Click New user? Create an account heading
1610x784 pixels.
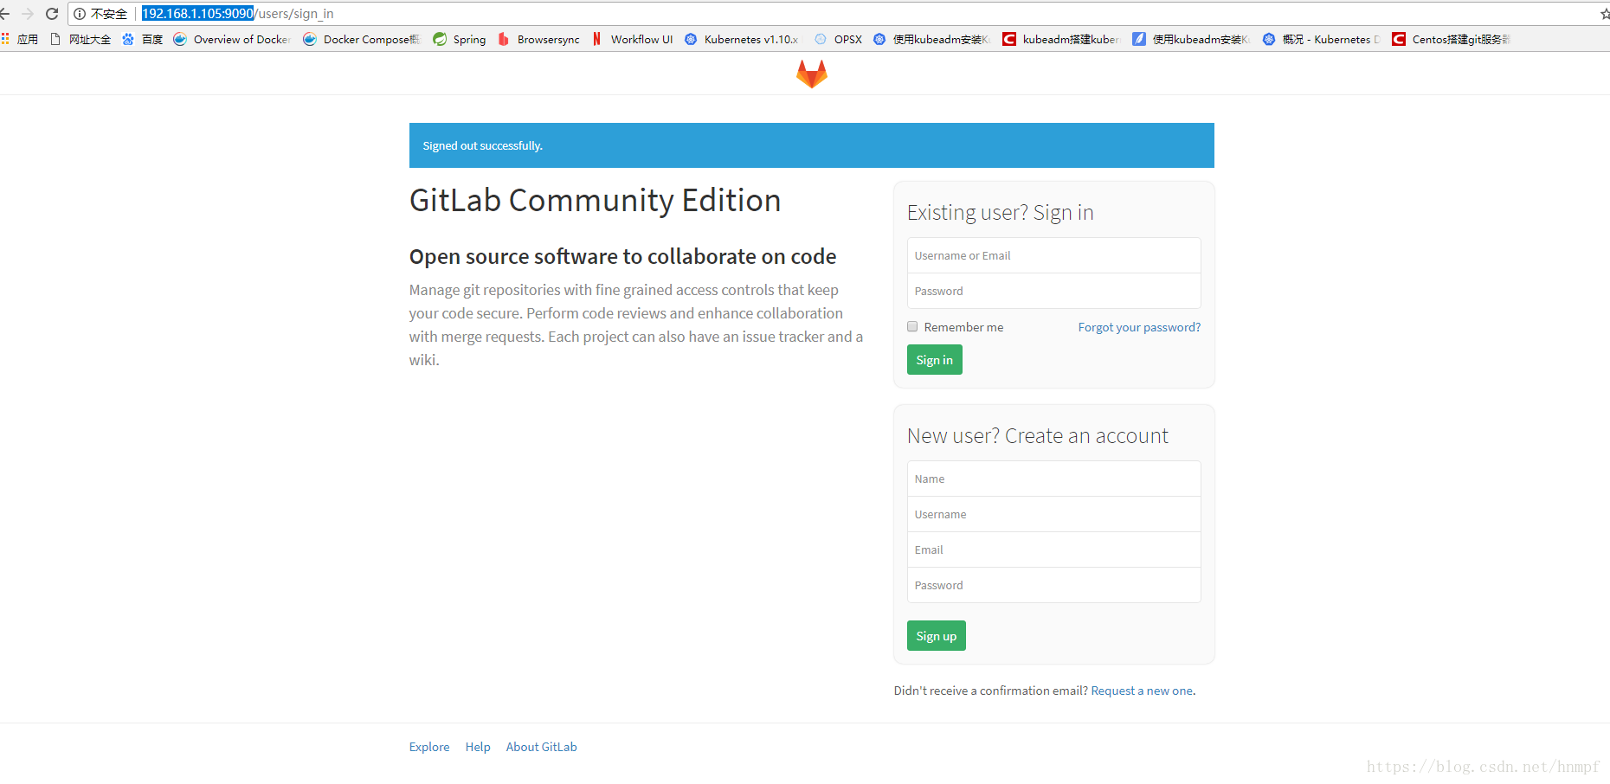1038,436
